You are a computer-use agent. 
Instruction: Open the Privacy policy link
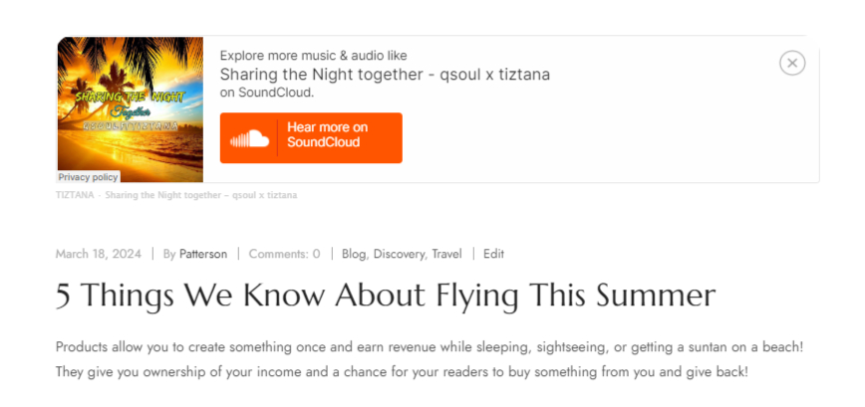88,177
